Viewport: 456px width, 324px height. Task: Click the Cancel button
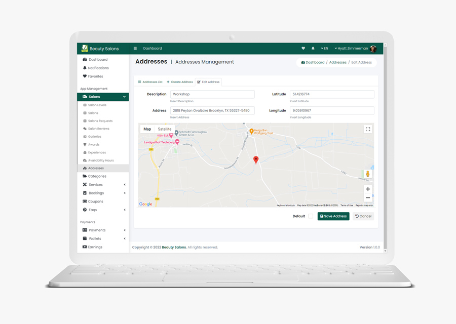pyautogui.click(x=363, y=216)
